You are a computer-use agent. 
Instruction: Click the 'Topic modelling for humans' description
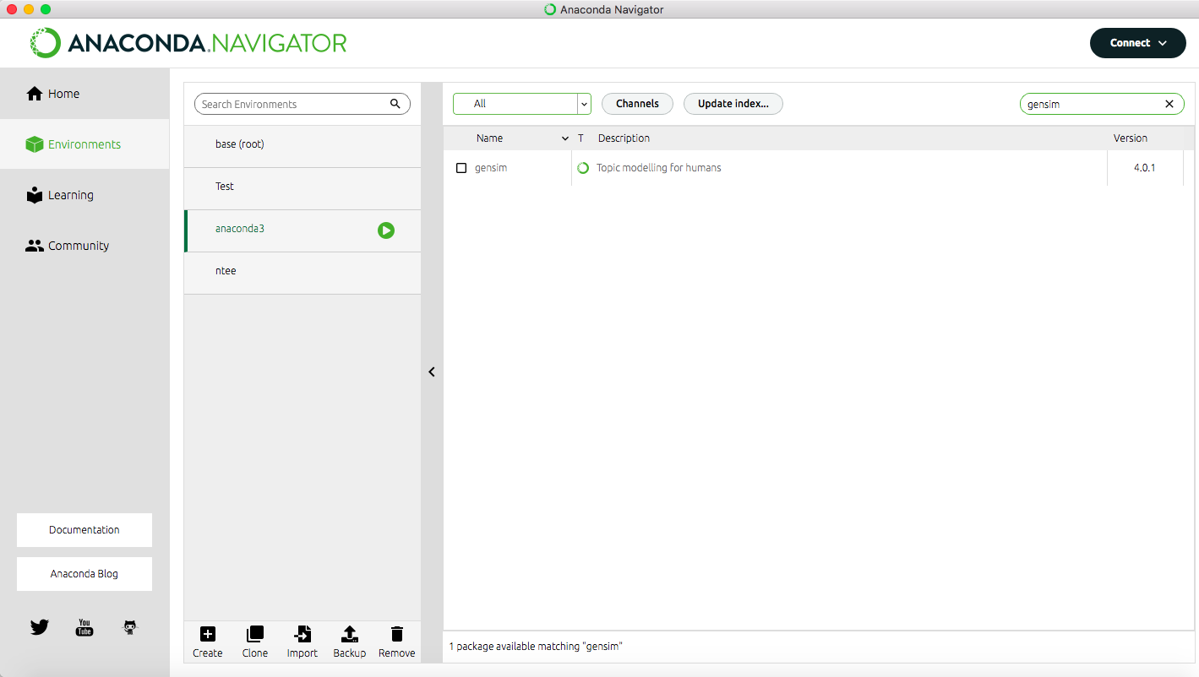(659, 168)
